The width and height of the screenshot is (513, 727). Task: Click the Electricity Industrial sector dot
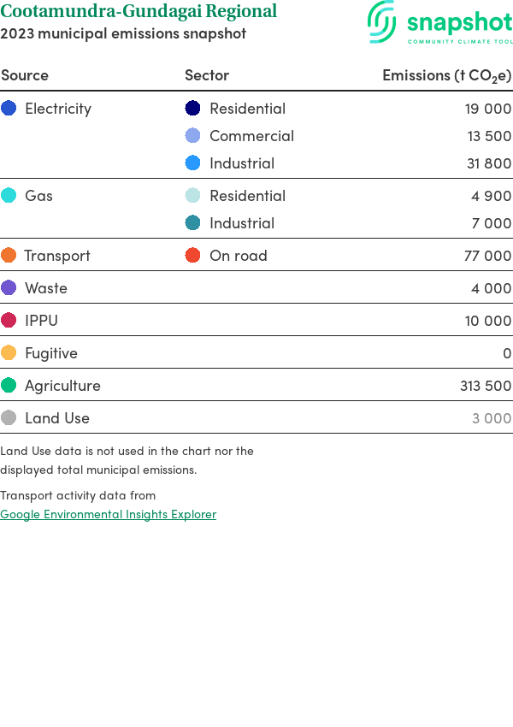point(193,163)
